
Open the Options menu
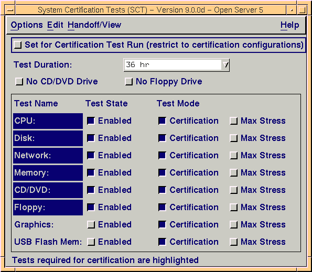(x=27, y=25)
